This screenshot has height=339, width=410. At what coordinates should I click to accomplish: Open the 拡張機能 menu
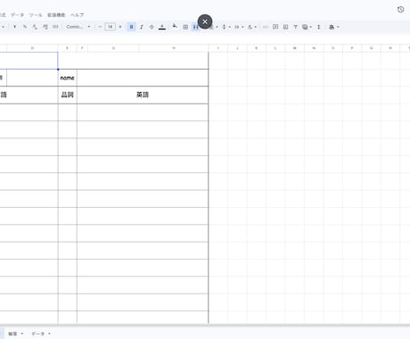[56, 15]
